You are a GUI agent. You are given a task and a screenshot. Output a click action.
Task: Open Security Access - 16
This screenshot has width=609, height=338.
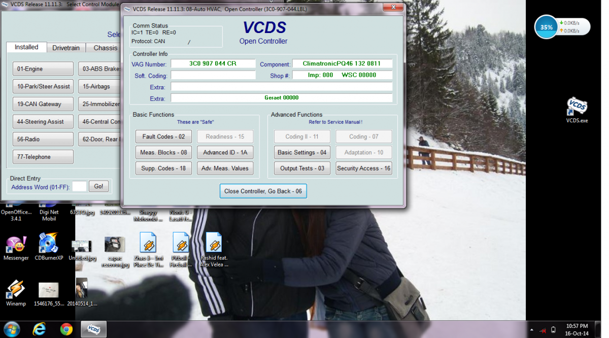pyautogui.click(x=364, y=168)
